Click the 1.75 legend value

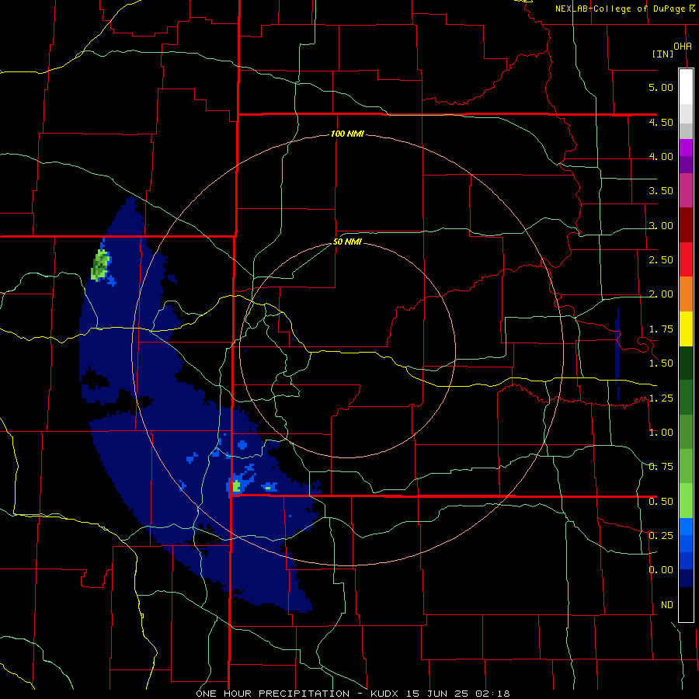point(661,329)
